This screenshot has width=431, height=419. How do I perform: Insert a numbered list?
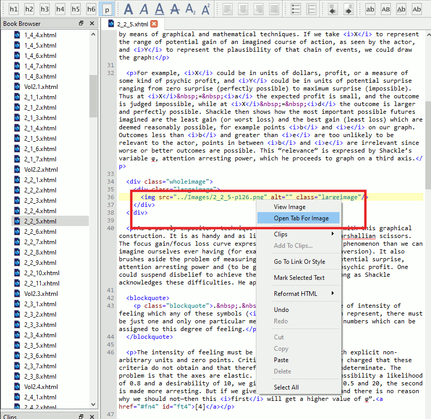pyautogui.click(x=312, y=9)
